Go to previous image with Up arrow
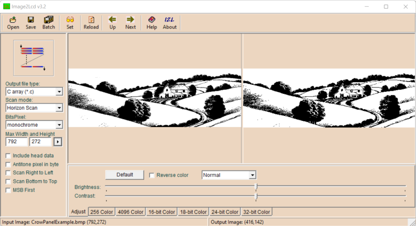Screen dimensions: 416x226 click(113, 23)
